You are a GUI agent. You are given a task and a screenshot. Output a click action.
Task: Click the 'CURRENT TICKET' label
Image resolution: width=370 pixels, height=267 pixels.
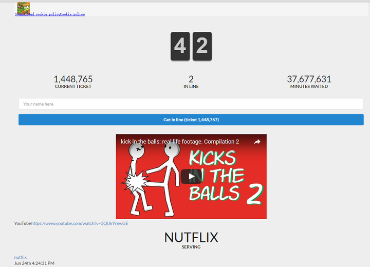(73, 87)
